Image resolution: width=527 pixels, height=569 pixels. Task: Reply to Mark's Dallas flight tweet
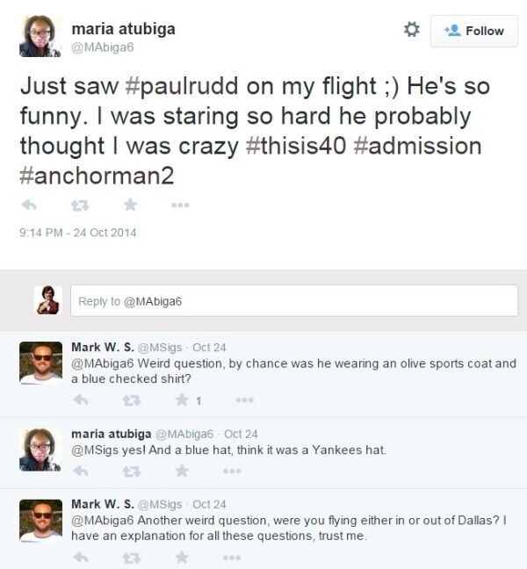pyautogui.click(x=81, y=557)
